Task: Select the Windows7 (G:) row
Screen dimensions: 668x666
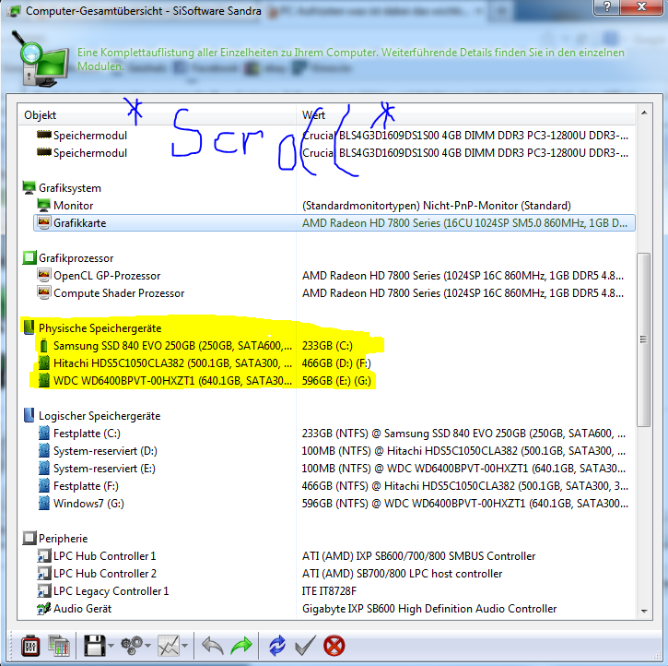Action: pyautogui.click(x=334, y=504)
